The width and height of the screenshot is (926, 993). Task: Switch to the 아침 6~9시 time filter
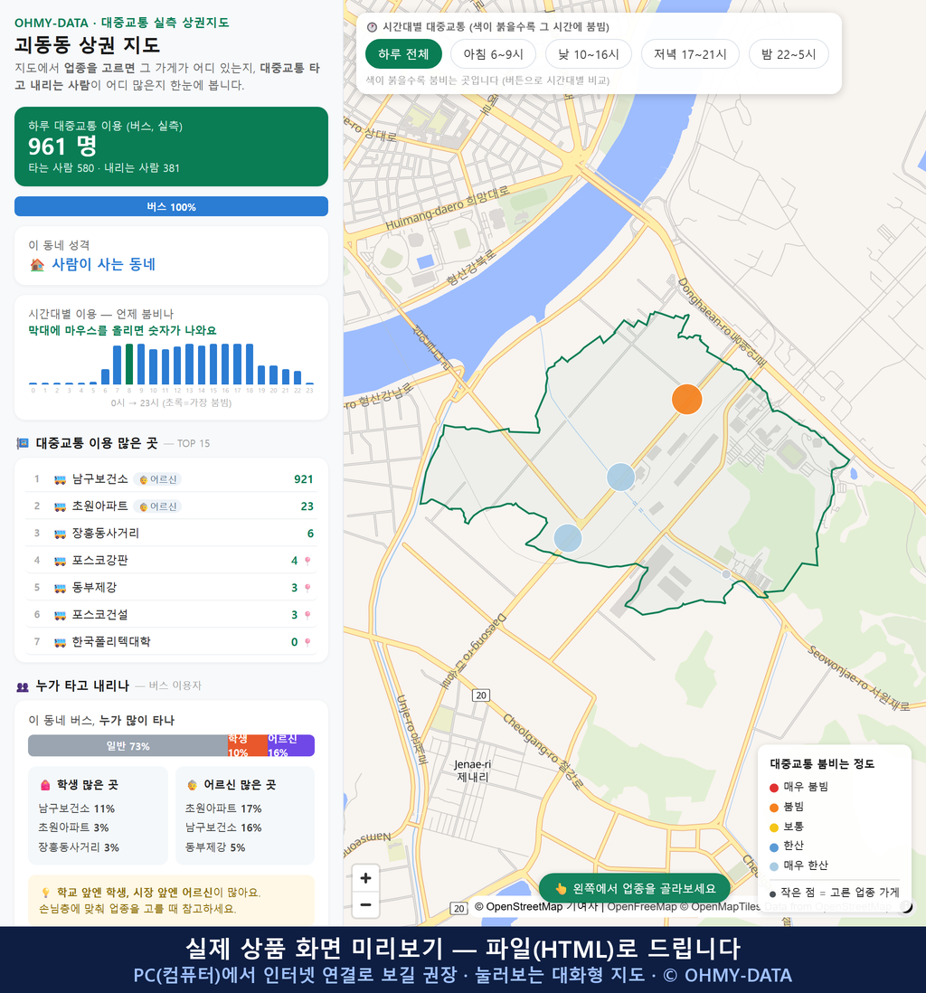click(494, 54)
